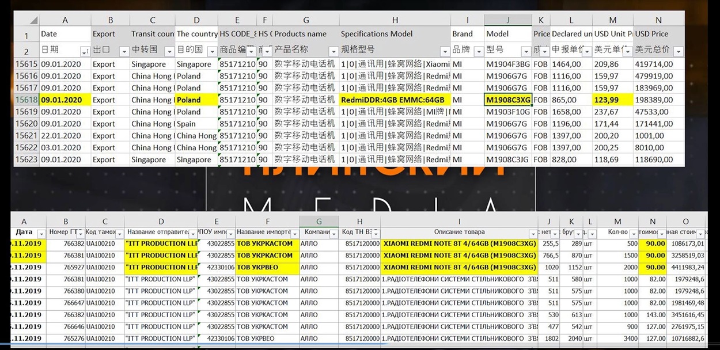Open the Код ТН ВЭД filter dropdown
Viewport: 720px width, 350px height.
[376, 233]
